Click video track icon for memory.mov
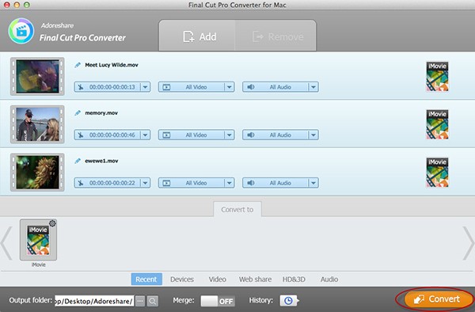 pos(166,135)
